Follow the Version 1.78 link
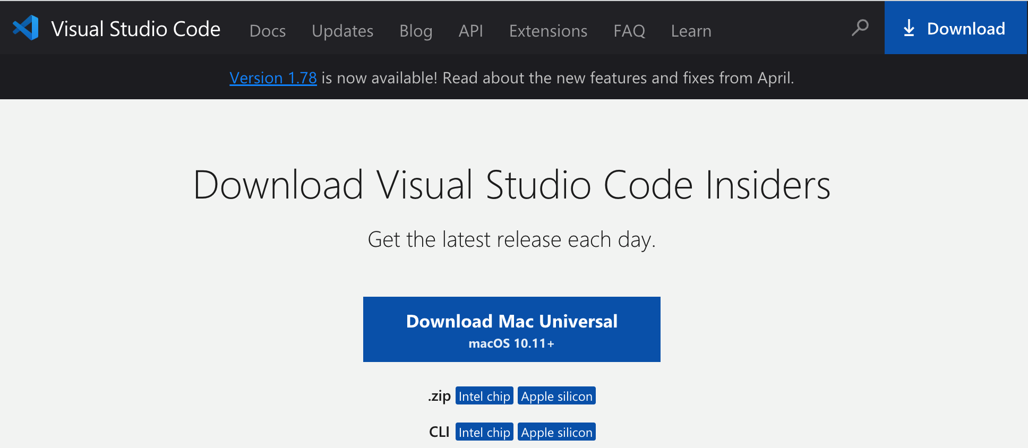 click(273, 78)
